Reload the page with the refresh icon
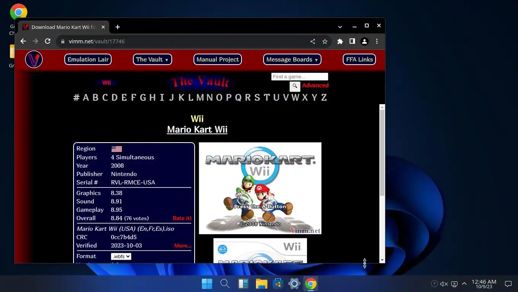Image resolution: width=518 pixels, height=292 pixels. click(48, 41)
